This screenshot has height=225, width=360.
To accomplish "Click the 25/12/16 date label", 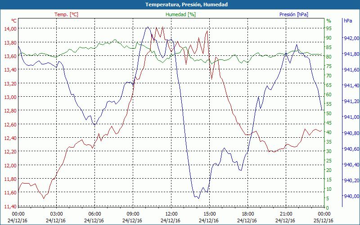I will tap(323, 220).
